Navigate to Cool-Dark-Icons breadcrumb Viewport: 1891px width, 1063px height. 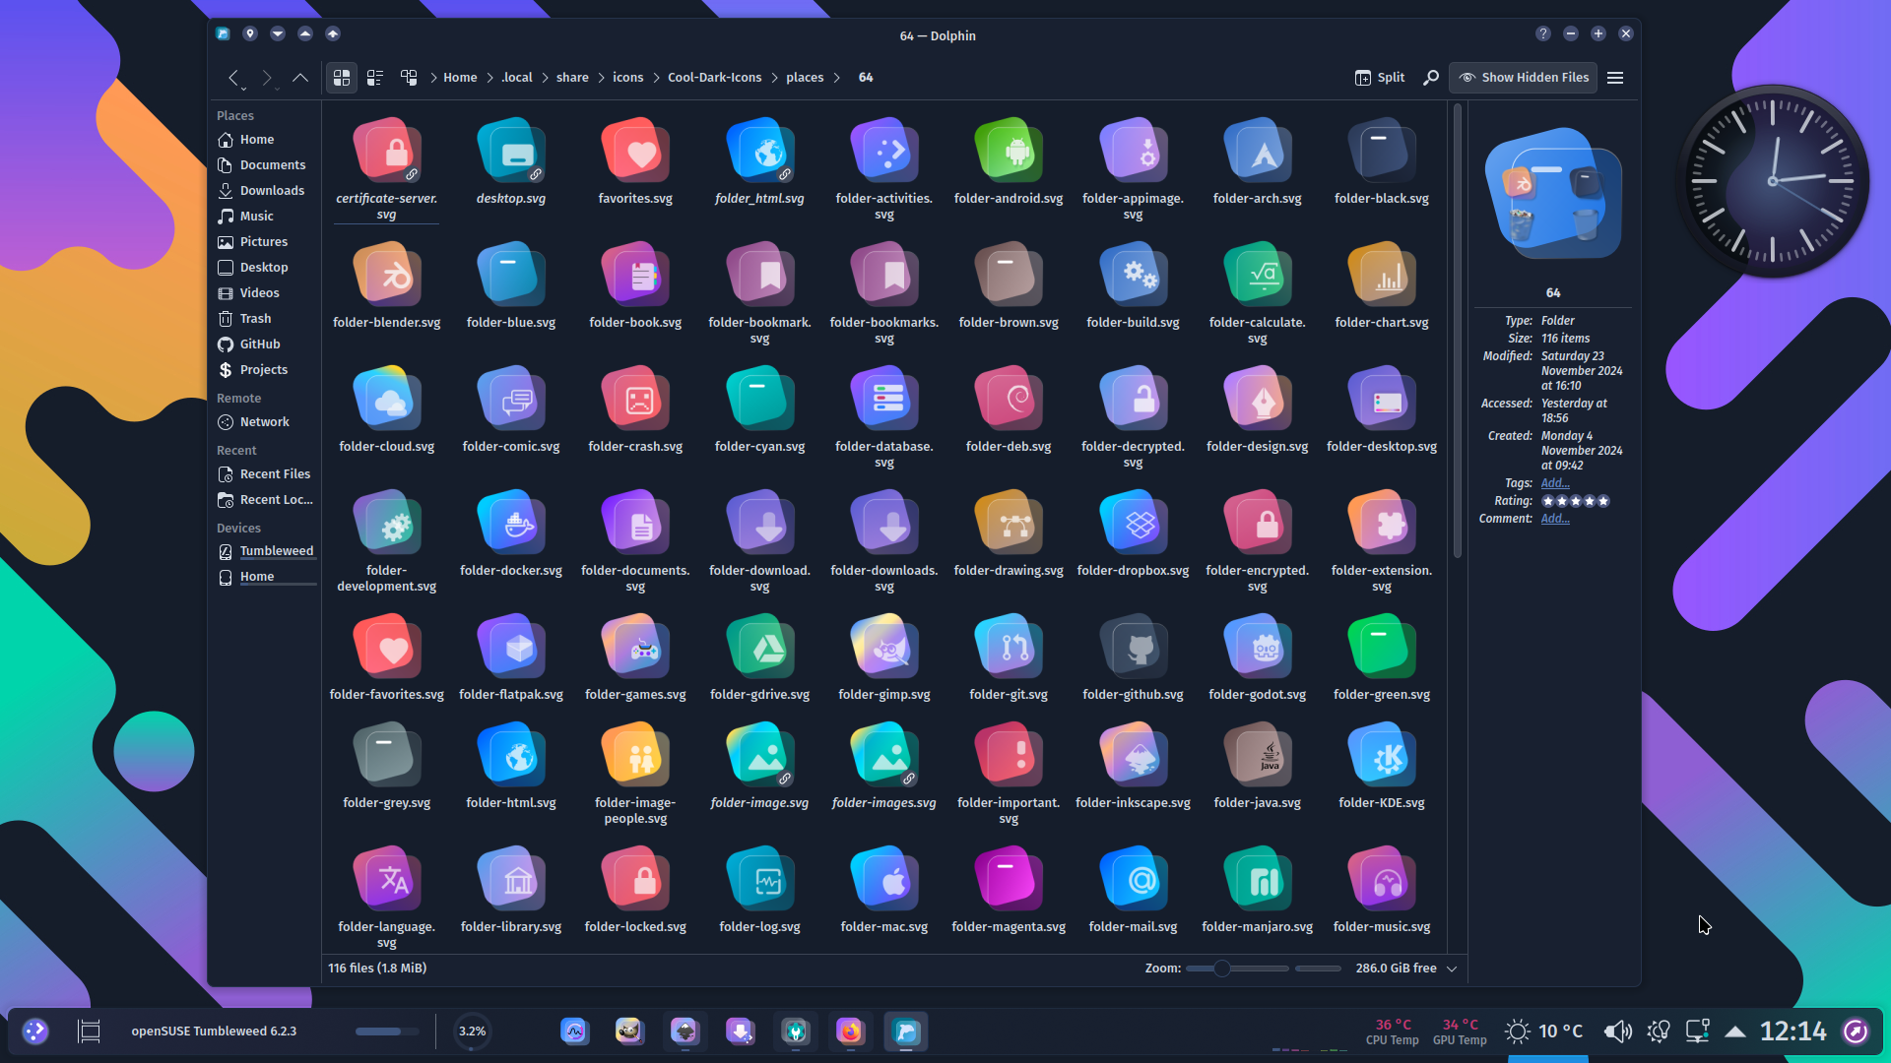(714, 78)
